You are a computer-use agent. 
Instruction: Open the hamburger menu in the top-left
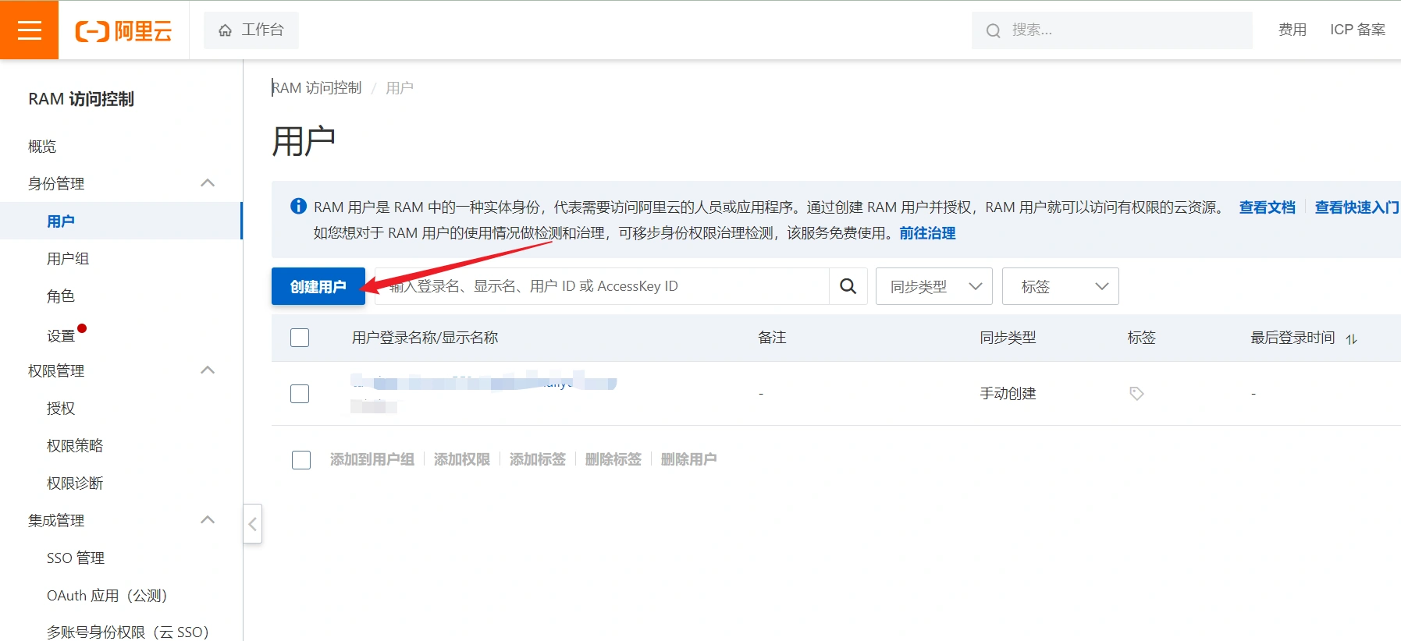coord(29,30)
